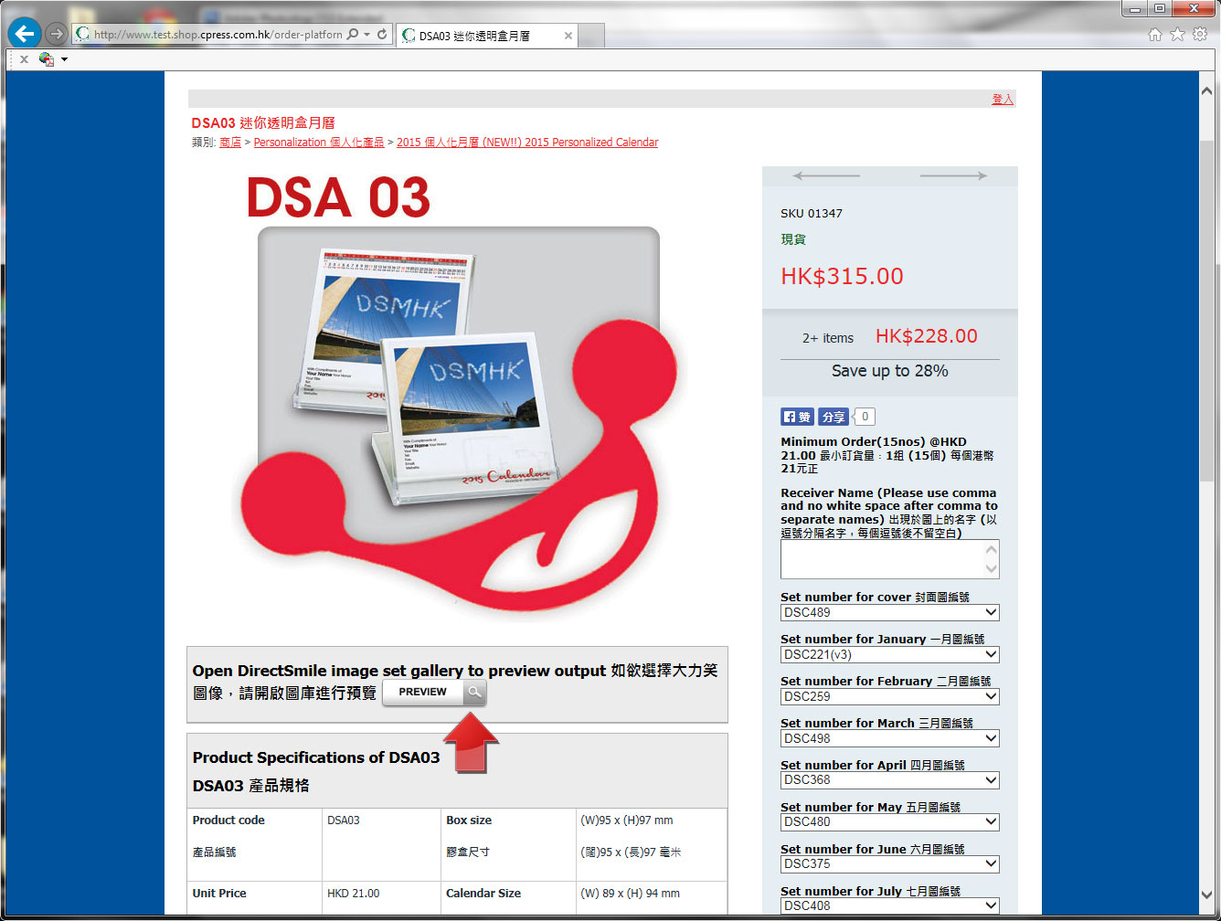Open the January set number dropdown
Viewport: 1221px width, 921px height.
[889, 655]
